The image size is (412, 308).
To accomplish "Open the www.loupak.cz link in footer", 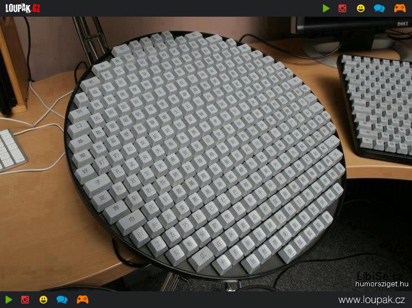I will pyautogui.click(x=371, y=300).
